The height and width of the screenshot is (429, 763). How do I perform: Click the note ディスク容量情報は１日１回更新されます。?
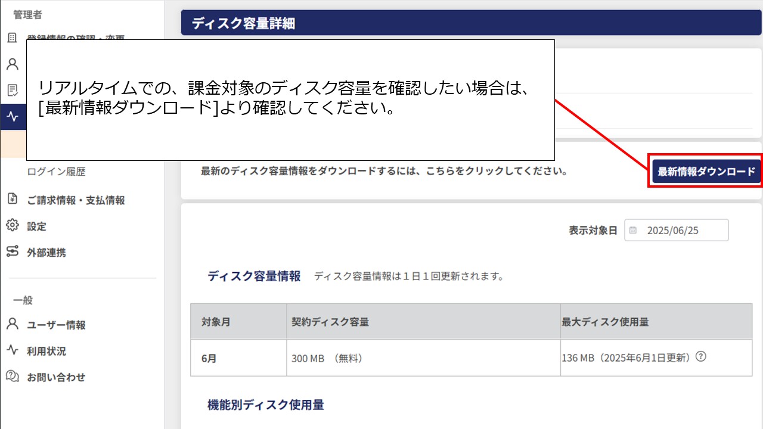click(409, 276)
